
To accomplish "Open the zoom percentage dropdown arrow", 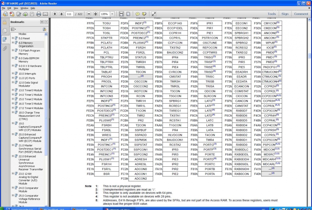I will pyautogui.click(x=112, y=14).
